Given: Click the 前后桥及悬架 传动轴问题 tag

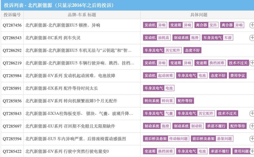Looking at the screenshot, I should 166,139.
